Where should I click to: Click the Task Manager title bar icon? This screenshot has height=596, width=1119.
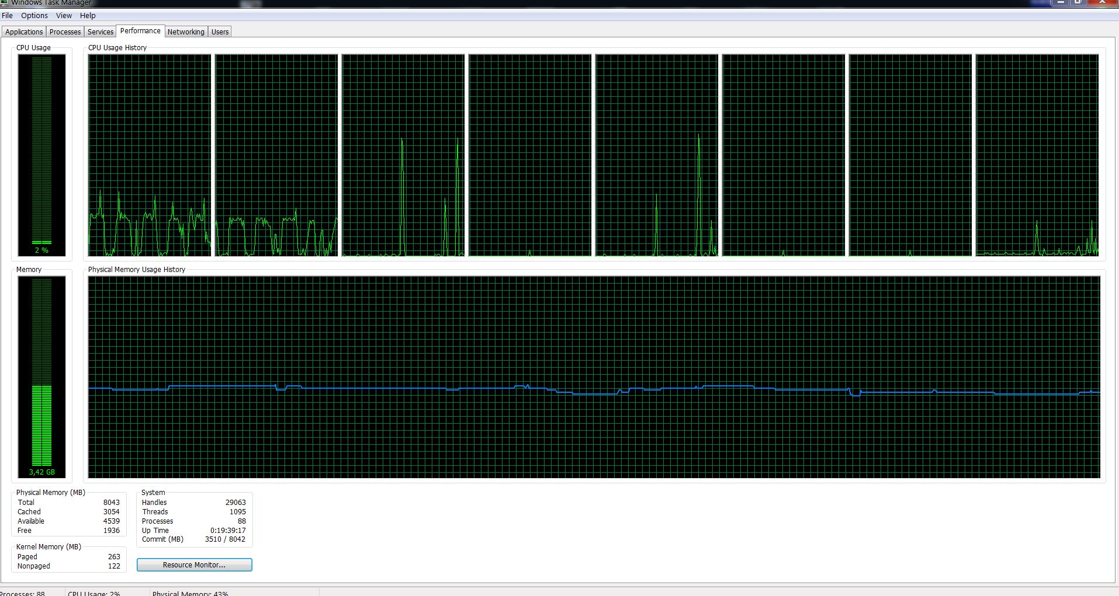pos(5,3)
